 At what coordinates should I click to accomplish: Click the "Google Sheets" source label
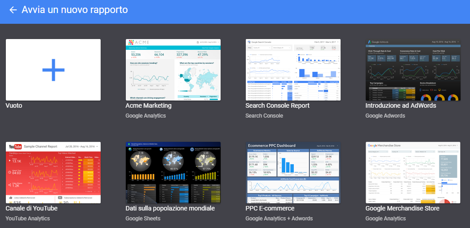143,219
